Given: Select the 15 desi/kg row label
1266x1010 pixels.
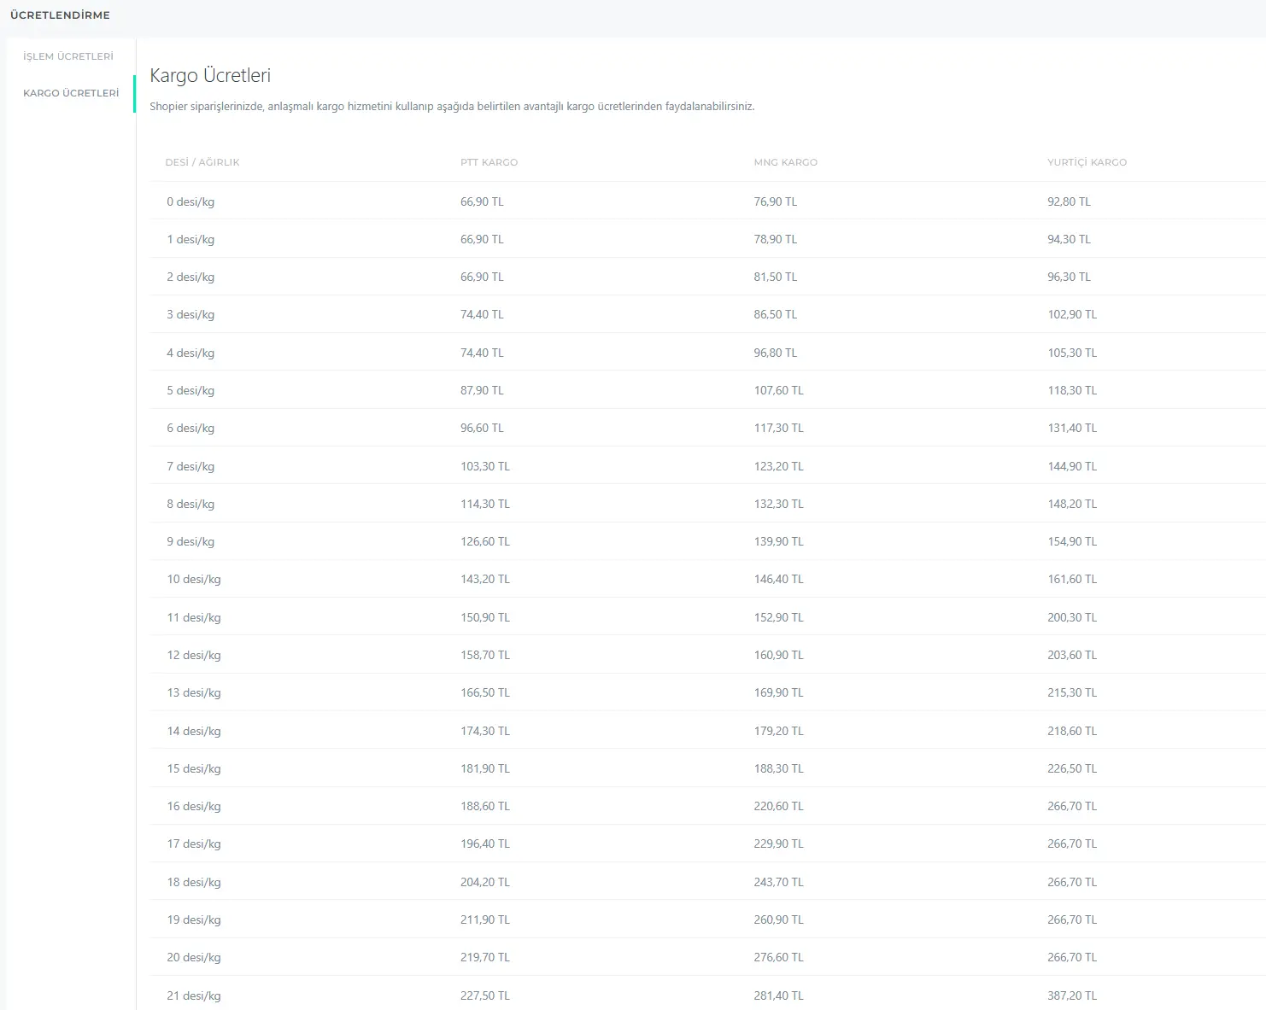Looking at the screenshot, I should [x=194, y=769].
